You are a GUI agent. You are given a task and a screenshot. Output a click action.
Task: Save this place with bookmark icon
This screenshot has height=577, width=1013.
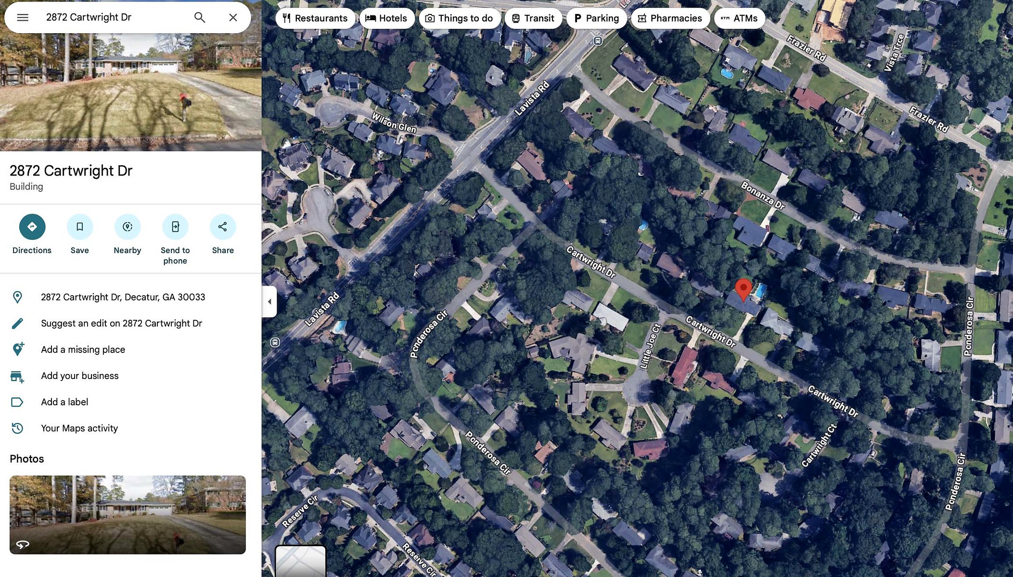tap(79, 235)
